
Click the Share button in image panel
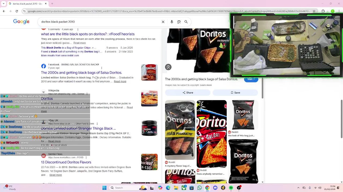[x=188, y=93]
